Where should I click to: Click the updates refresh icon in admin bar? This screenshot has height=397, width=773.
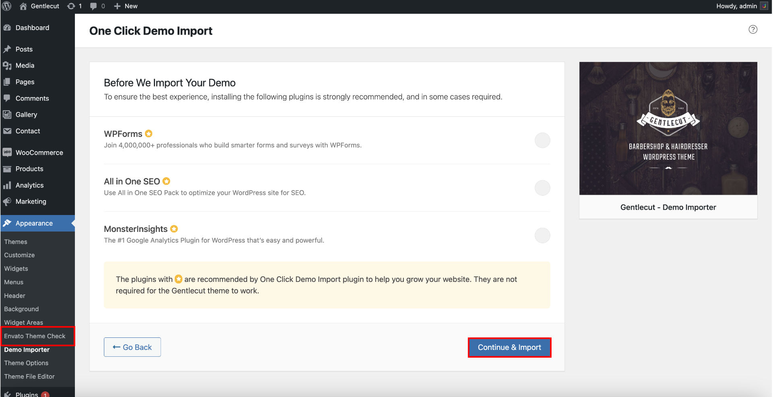click(x=71, y=6)
